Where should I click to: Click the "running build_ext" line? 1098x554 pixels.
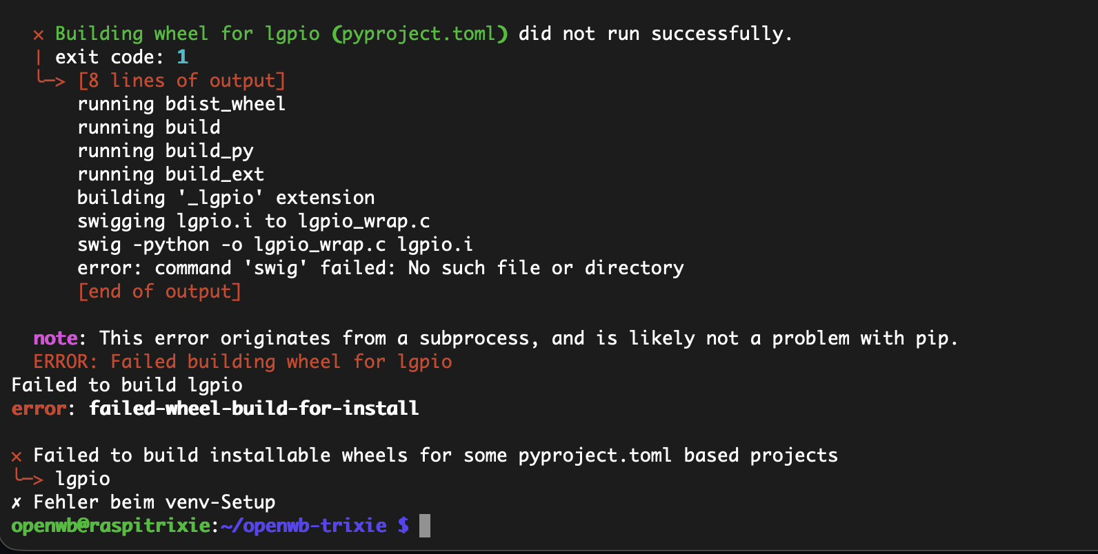170,174
